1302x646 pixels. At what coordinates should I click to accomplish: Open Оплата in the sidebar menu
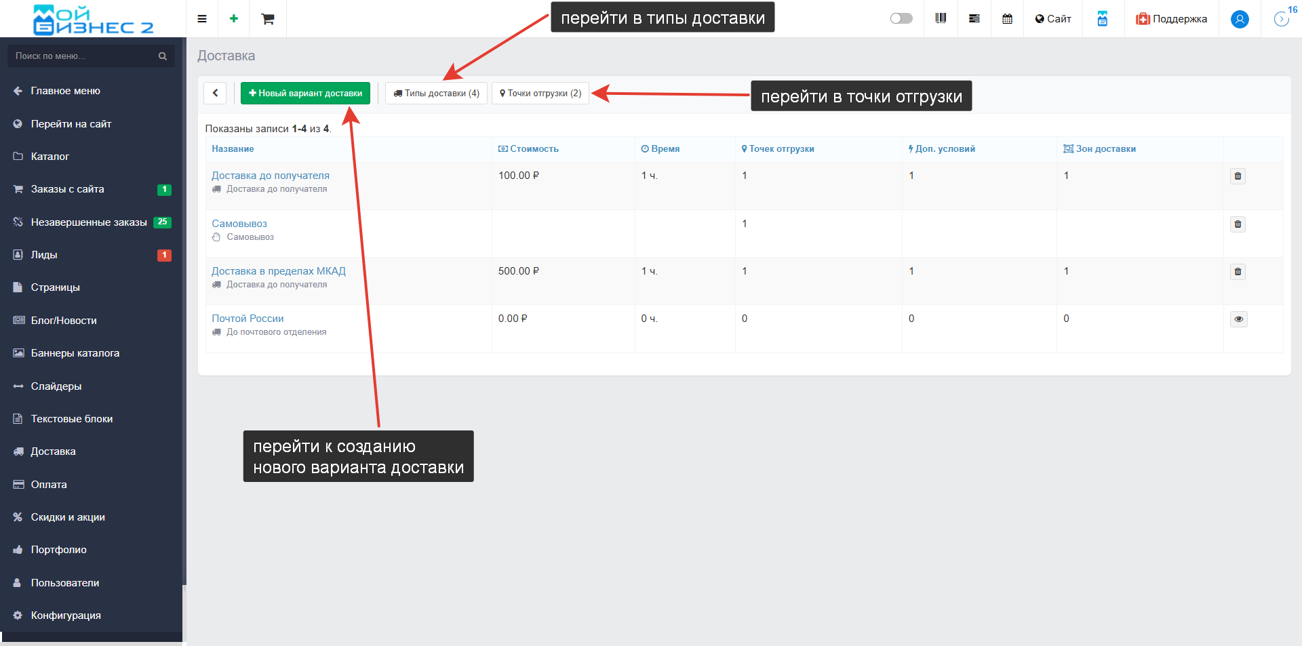(x=49, y=485)
